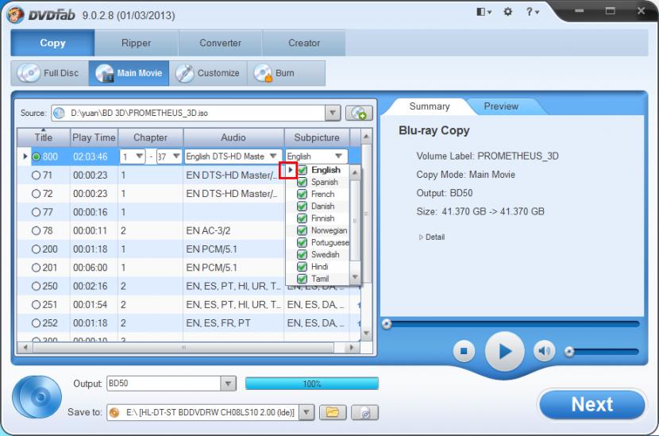The width and height of the screenshot is (659, 436).
Task: Switch to the Converter tab
Action: [220, 43]
